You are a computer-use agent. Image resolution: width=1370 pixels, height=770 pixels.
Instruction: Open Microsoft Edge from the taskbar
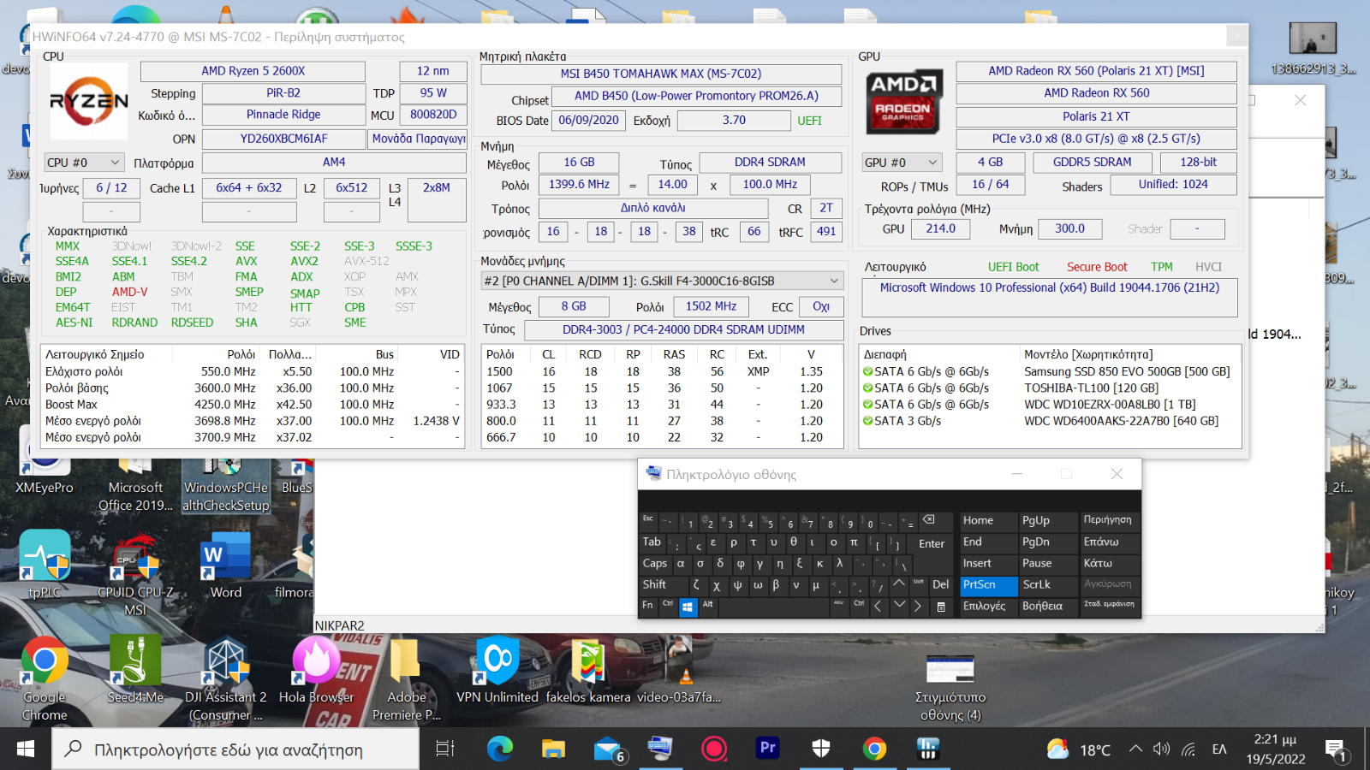click(x=500, y=749)
